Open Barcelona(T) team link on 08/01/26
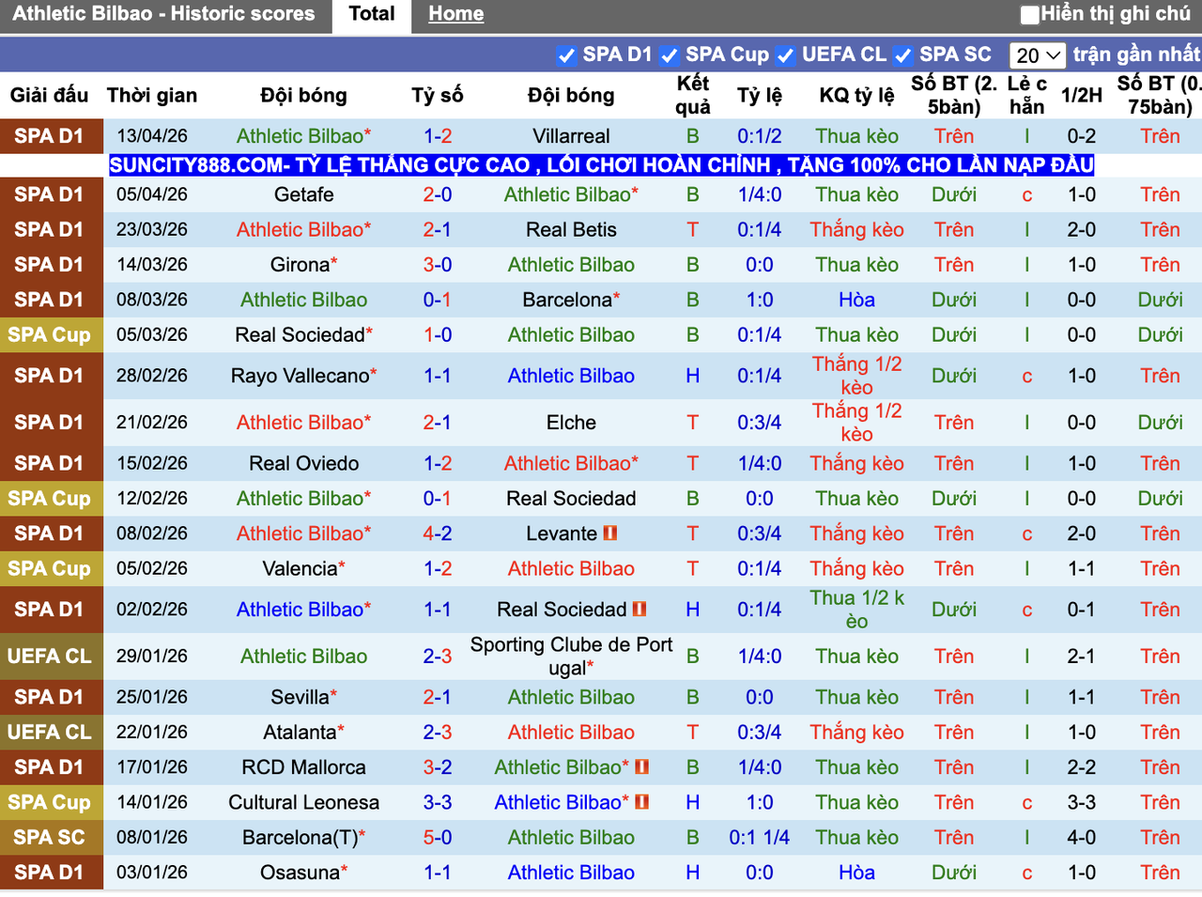The image size is (1202, 897). click(300, 837)
